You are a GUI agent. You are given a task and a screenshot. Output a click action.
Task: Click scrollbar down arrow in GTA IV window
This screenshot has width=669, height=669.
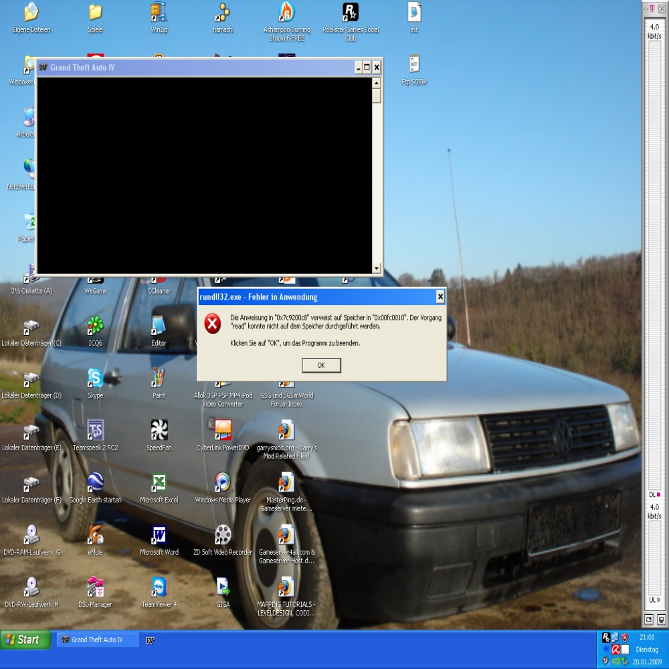pos(377,268)
